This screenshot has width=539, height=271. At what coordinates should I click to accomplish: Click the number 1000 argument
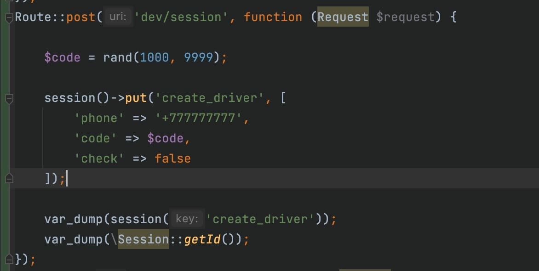[155, 57]
